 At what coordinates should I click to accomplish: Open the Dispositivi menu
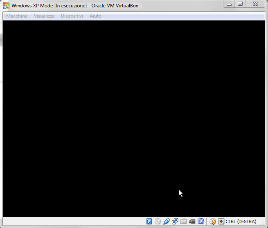(72, 16)
